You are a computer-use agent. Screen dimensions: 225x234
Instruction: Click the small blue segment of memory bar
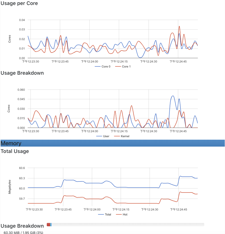click(x=51, y=225)
